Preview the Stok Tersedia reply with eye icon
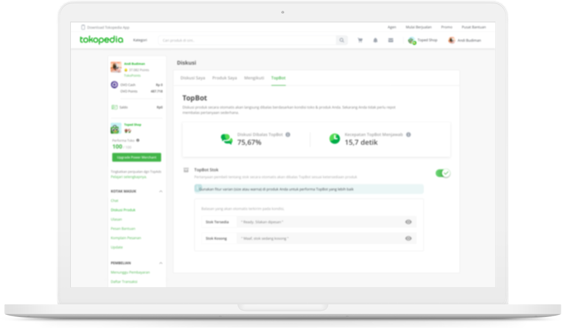The image size is (562, 328). [x=408, y=222]
